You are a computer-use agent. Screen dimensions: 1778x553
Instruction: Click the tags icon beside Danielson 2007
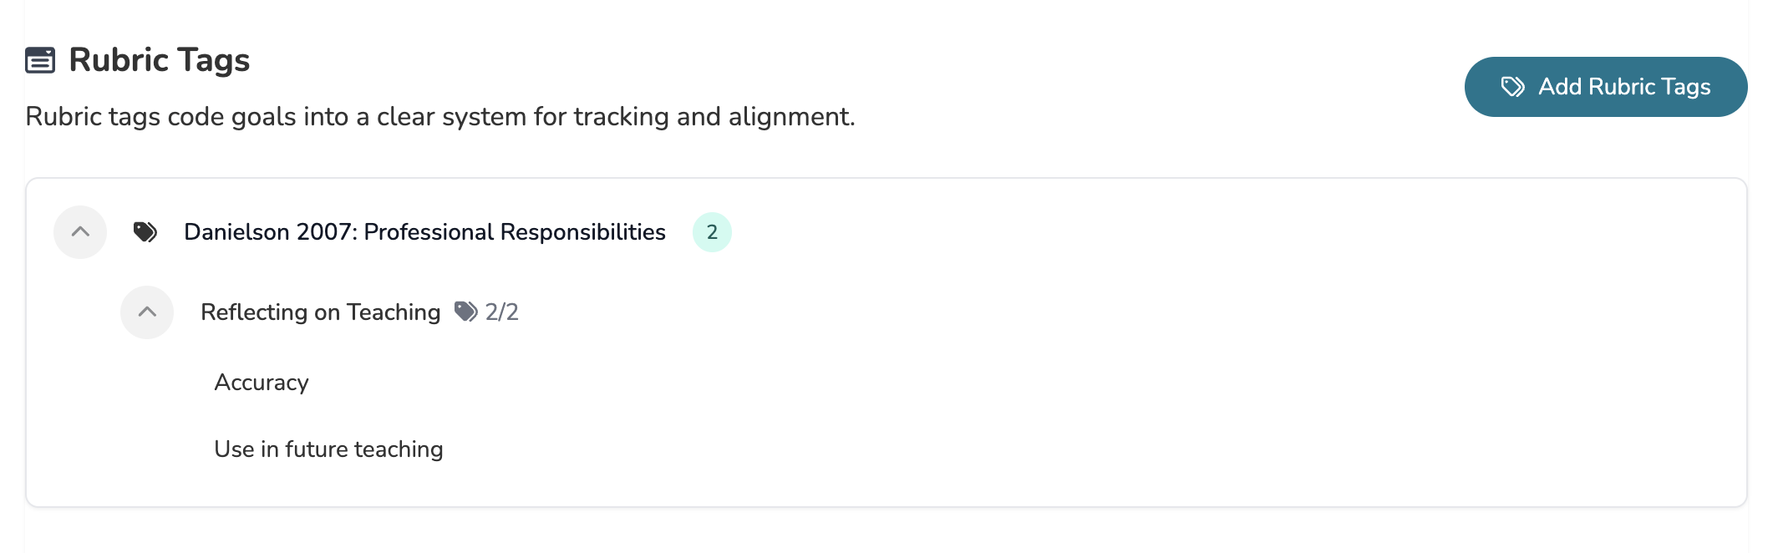click(145, 232)
